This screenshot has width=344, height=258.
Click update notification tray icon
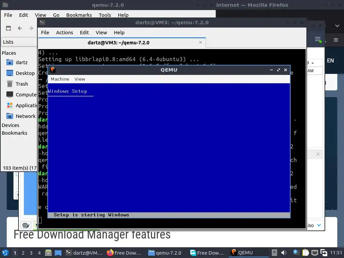coord(295,252)
